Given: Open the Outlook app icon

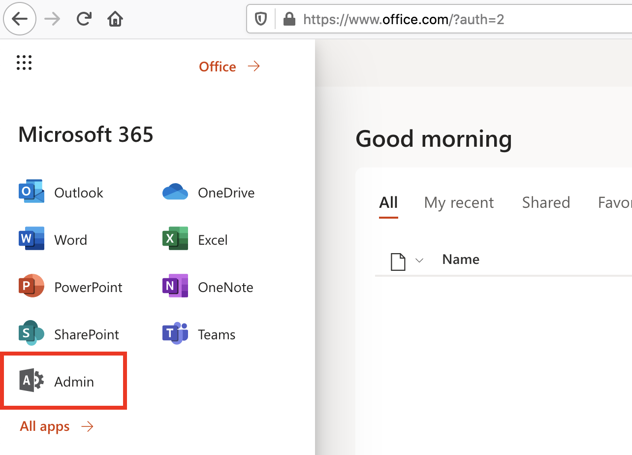Looking at the screenshot, I should [32, 192].
